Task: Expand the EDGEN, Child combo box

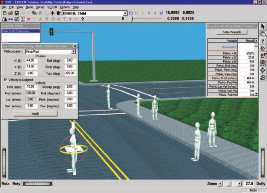Action: pos(125,13)
